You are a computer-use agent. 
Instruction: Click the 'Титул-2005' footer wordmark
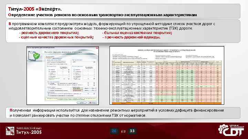pos(29,132)
